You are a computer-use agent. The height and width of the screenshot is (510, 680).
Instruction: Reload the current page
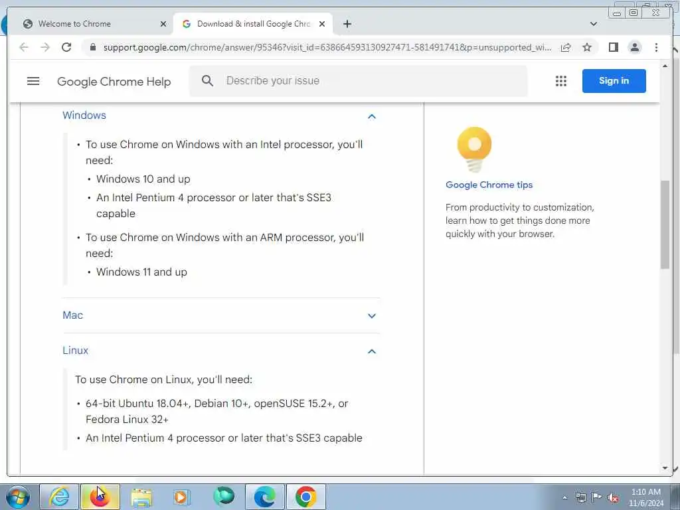click(x=66, y=47)
